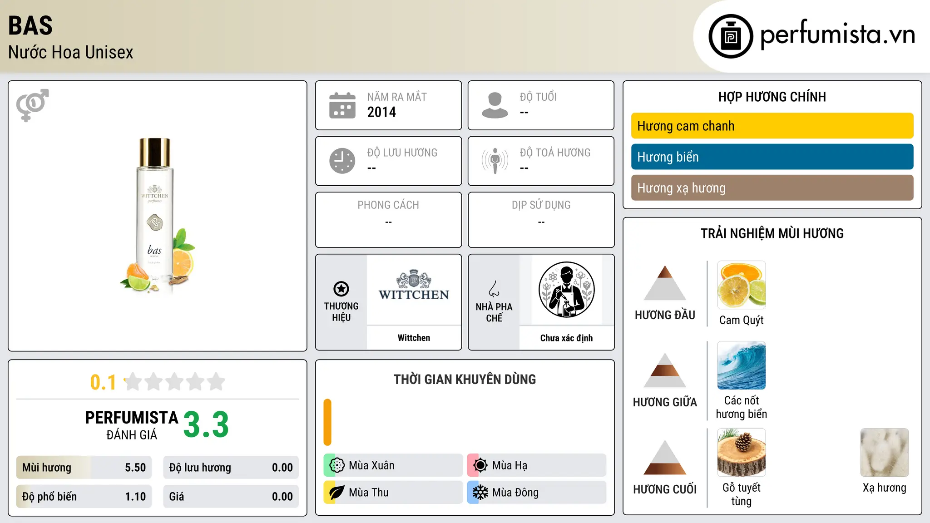
Task: Select the Gỗ tuyết tùng note image
Action: click(x=741, y=453)
